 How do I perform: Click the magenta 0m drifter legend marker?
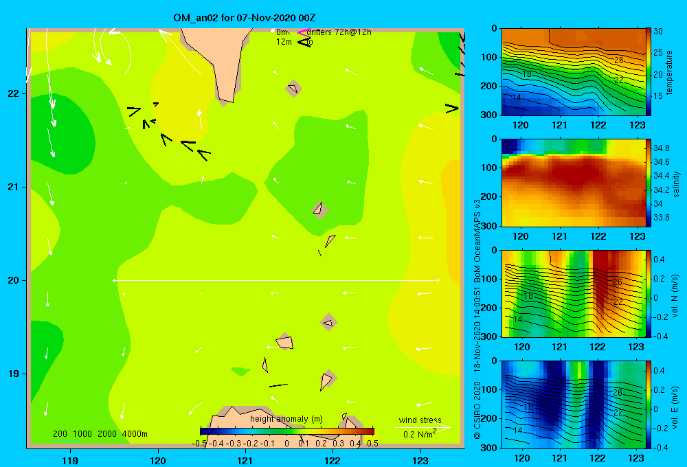coord(303,32)
